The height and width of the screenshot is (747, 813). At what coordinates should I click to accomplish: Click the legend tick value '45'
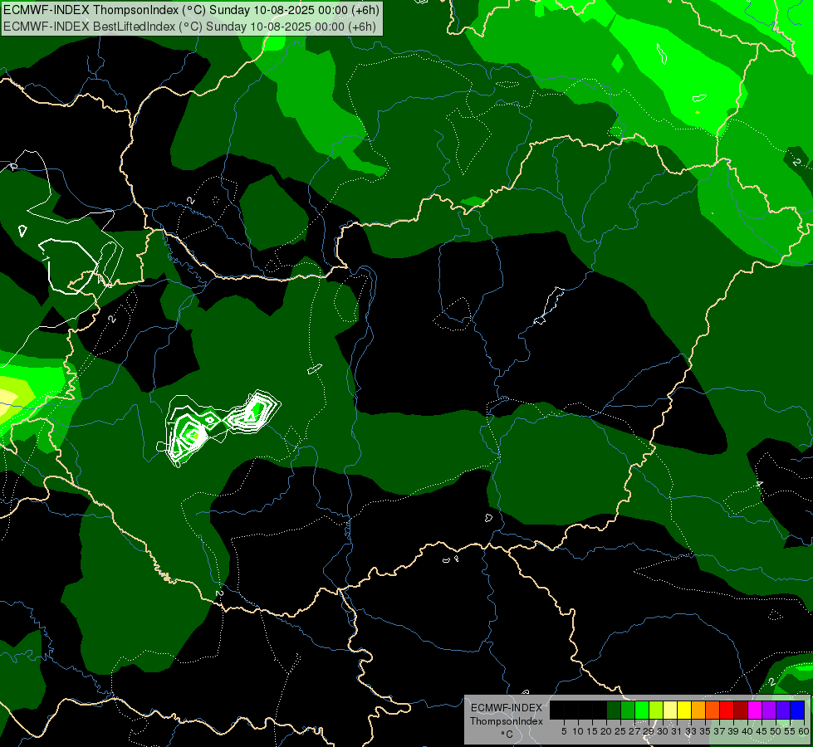(x=762, y=731)
